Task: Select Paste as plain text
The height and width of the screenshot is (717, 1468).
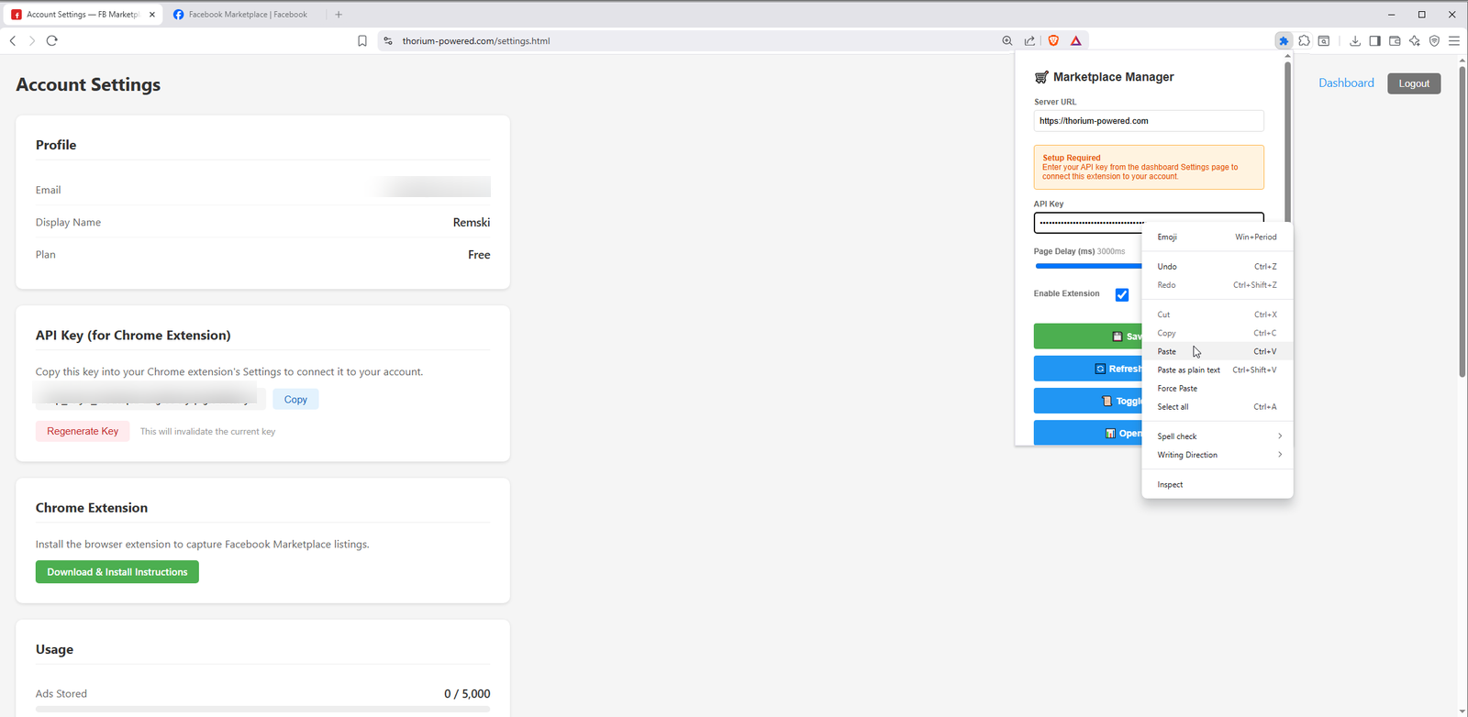Action: click(x=1217, y=370)
